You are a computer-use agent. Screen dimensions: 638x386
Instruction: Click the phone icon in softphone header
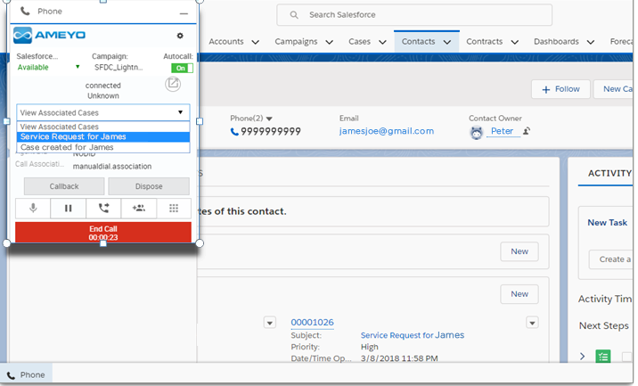[25, 11]
